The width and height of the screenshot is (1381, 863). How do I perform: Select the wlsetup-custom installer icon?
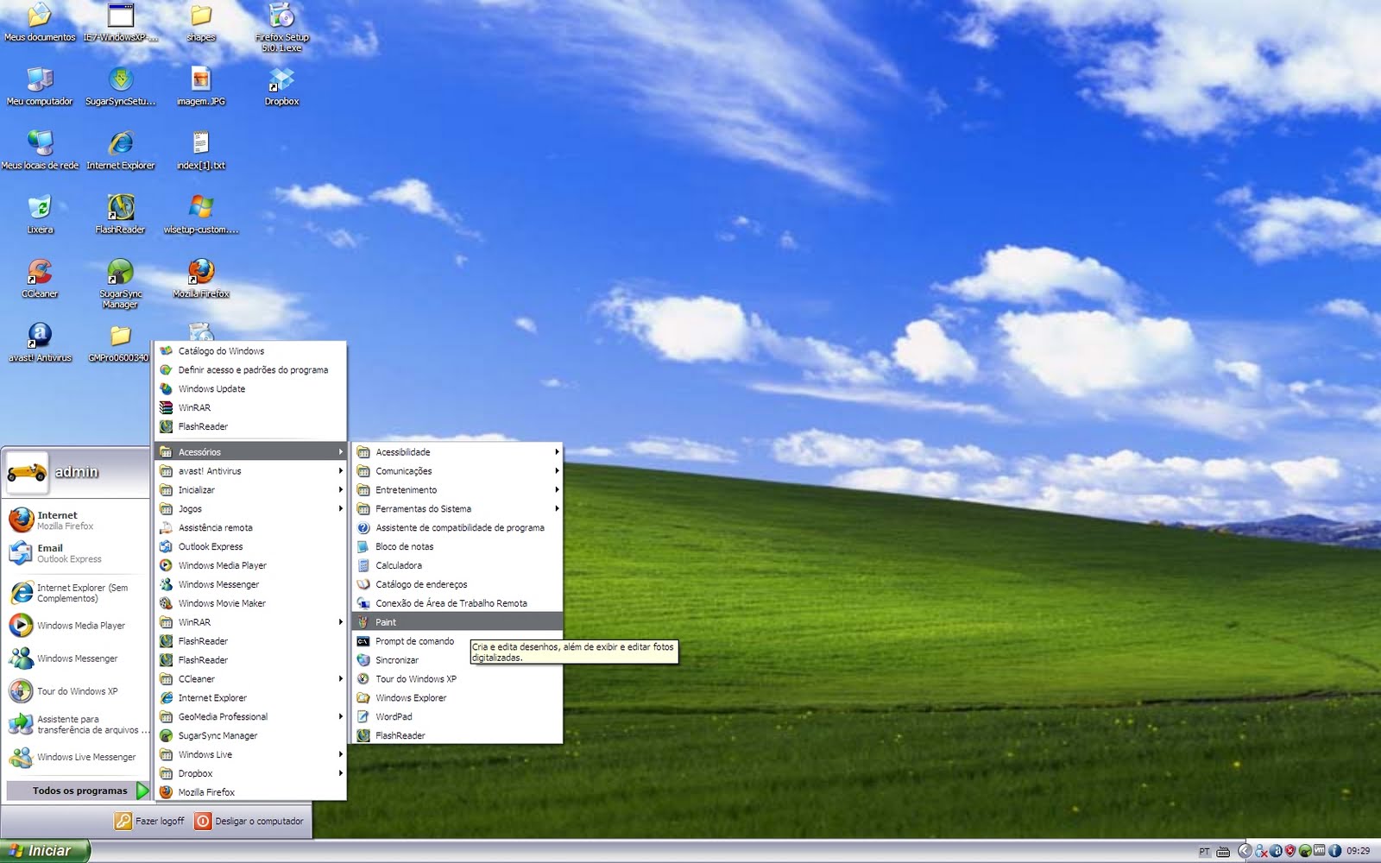(x=201, y=215)
